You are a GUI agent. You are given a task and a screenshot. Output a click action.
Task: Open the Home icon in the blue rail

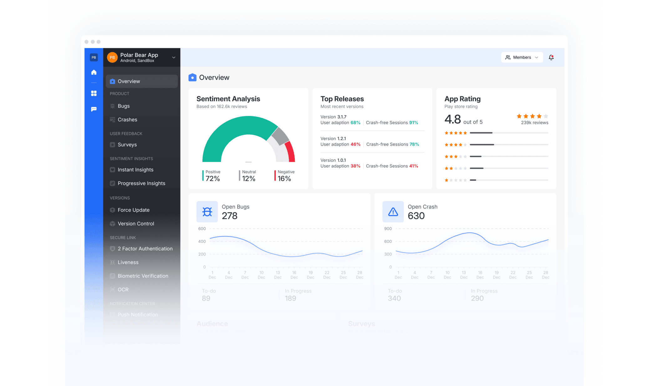pyautogui.click(x=94, y=72)
